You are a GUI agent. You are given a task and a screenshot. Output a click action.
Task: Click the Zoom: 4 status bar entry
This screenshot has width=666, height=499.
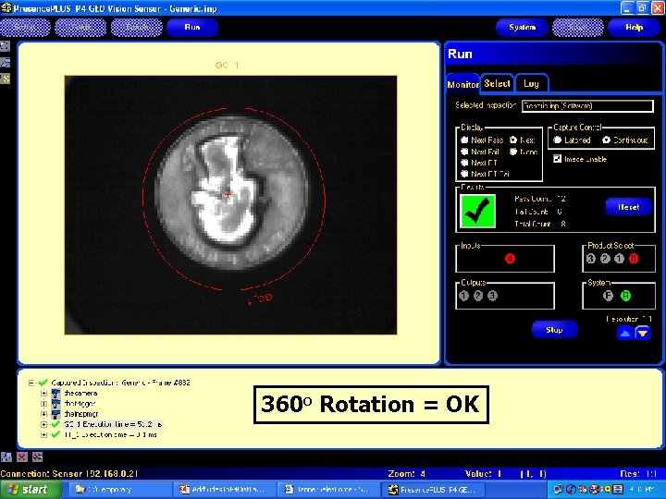coord(406,473)
